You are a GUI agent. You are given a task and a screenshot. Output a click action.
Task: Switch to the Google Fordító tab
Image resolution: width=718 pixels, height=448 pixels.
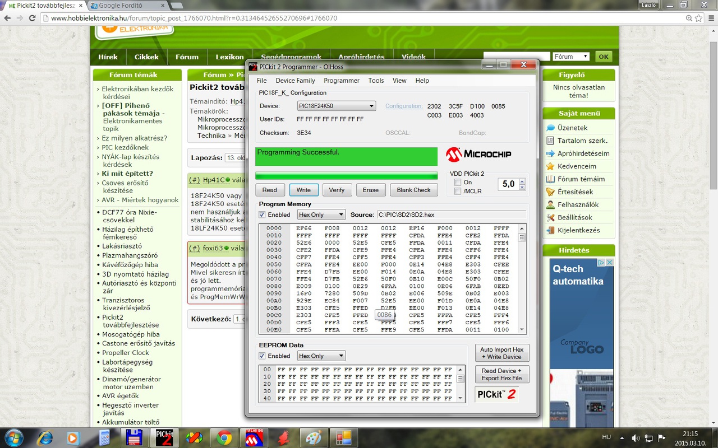click(127, 6)
